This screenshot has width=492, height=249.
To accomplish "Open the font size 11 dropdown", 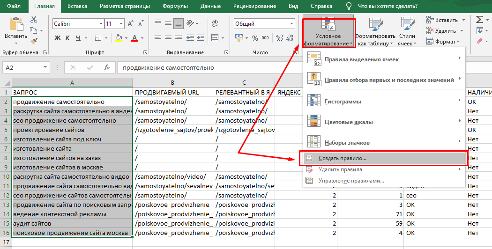I will 121,24.
